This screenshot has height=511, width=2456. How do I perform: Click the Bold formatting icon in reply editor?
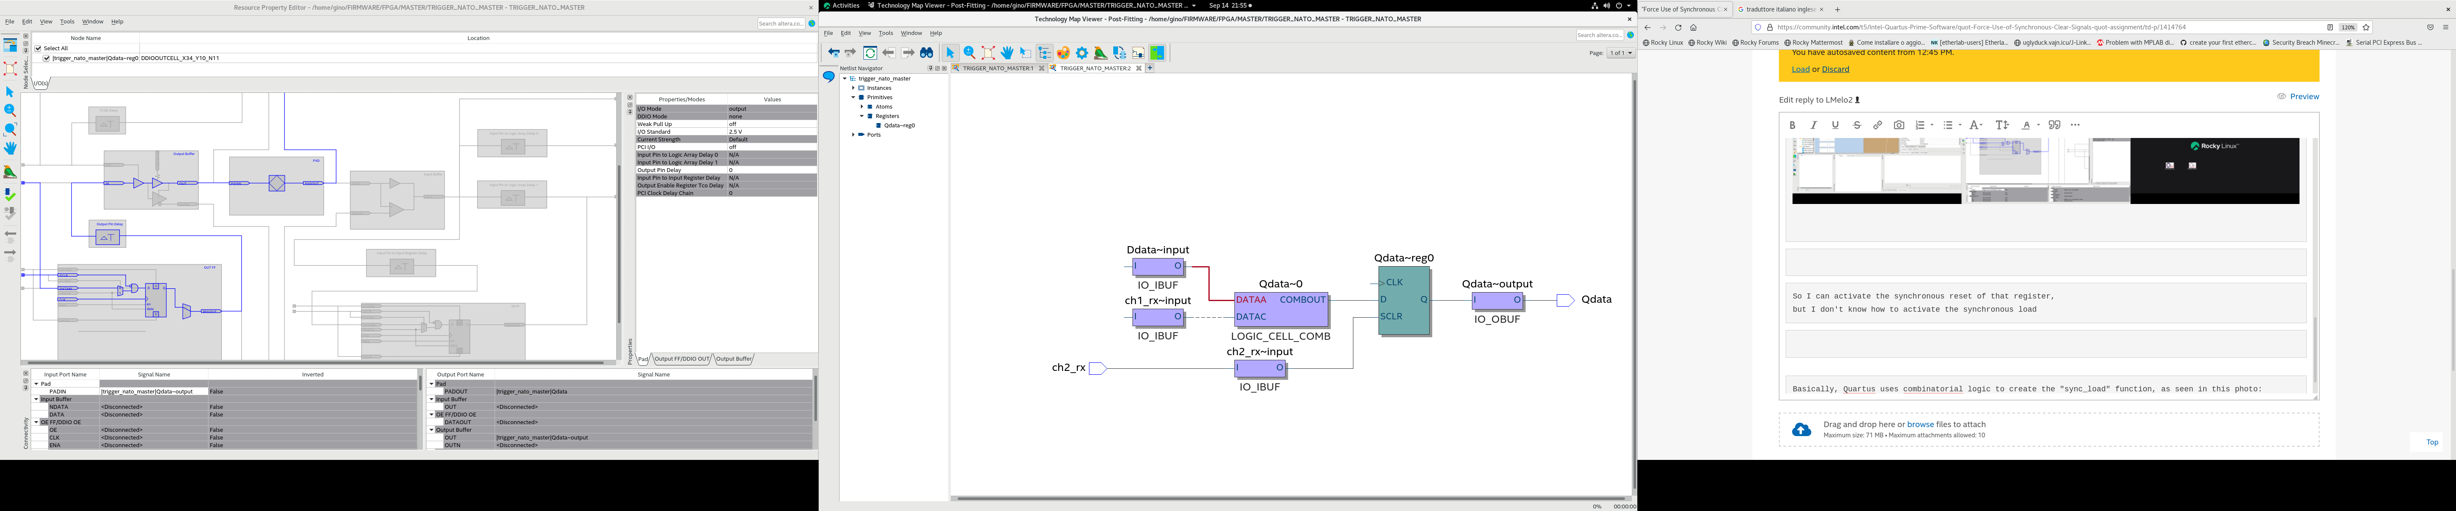tap(1793, 126)
